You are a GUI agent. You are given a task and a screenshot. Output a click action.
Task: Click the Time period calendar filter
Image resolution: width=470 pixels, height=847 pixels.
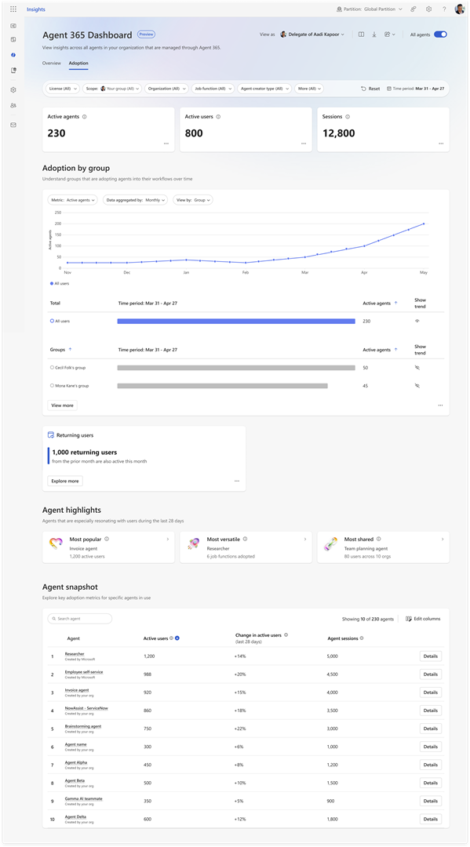pos(415,89)
